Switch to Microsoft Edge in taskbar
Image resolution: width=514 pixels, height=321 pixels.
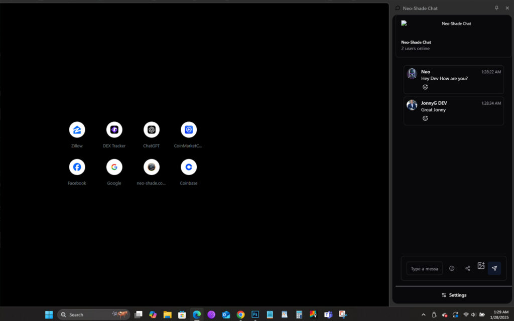(197, 315)
